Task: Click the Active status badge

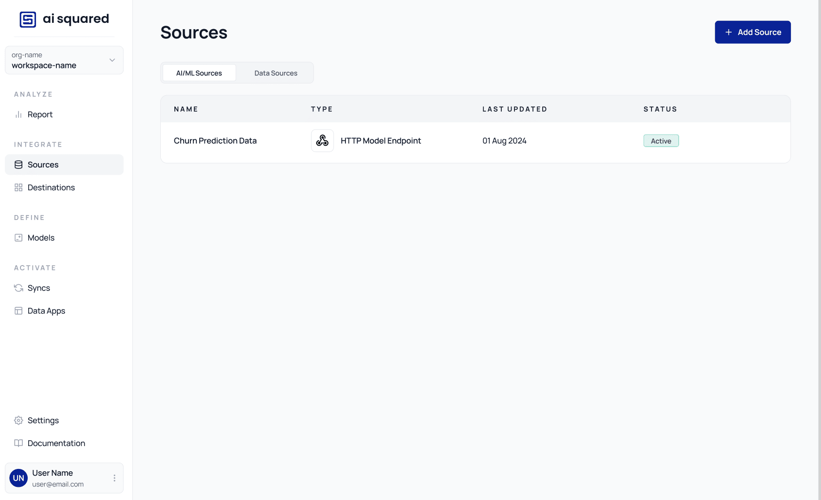Action: [661, 141]
